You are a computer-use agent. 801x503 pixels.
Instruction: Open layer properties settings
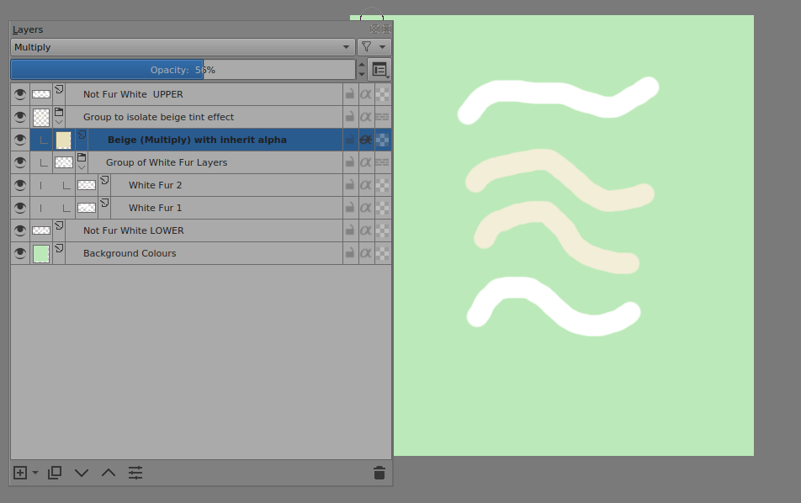coord(135,473)
